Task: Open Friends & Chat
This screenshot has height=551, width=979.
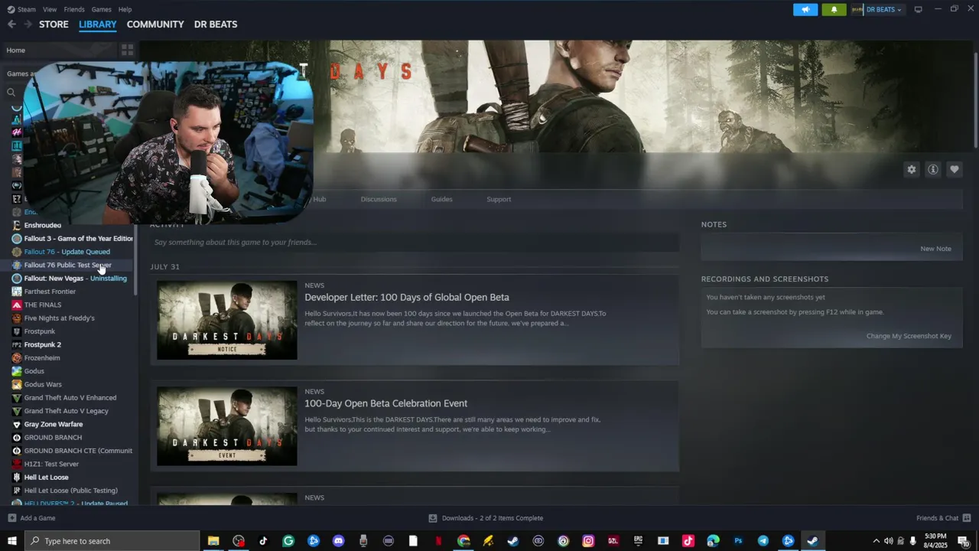Action: (x=943, y=518)
